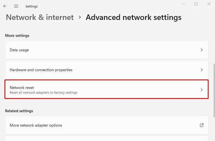Click chevron beside Hardware and connection properties
215x141 pixels.
click(202, 70)
